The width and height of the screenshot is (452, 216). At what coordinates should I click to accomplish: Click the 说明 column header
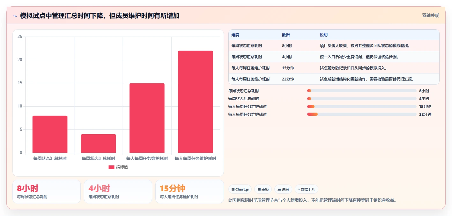click(x=324, y=35)
